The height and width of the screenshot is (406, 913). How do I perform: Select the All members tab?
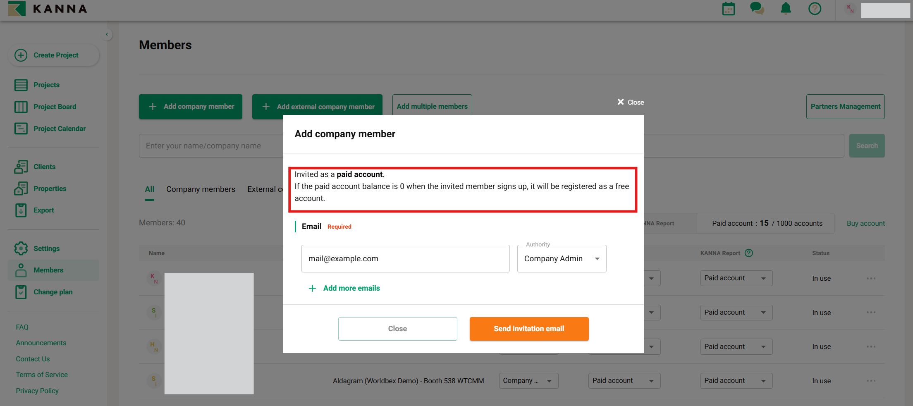[149, 189]
